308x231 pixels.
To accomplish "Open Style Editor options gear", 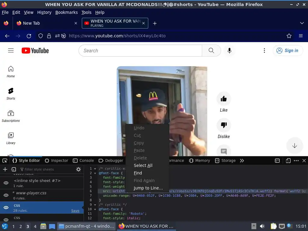I will point(79,169).
